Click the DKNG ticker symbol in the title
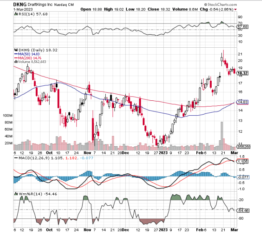This screenshot has width=262, height=233. 20,5
